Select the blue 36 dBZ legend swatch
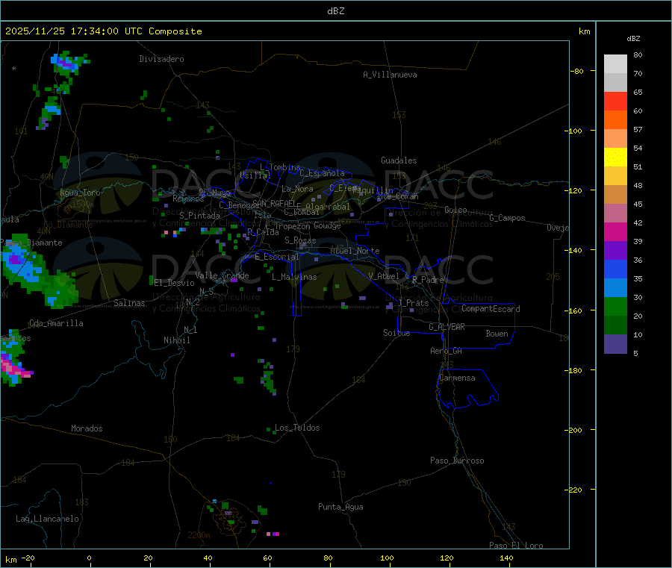 tap(615, 269)
